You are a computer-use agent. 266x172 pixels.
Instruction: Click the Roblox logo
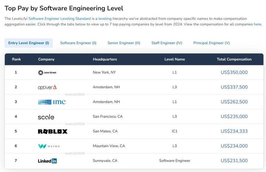[x=53, y=131]
